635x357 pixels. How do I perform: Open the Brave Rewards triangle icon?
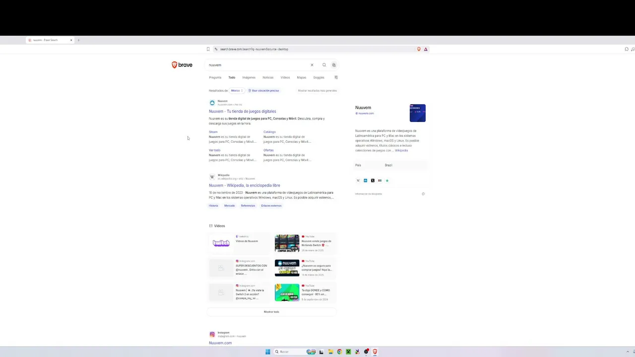426,49
